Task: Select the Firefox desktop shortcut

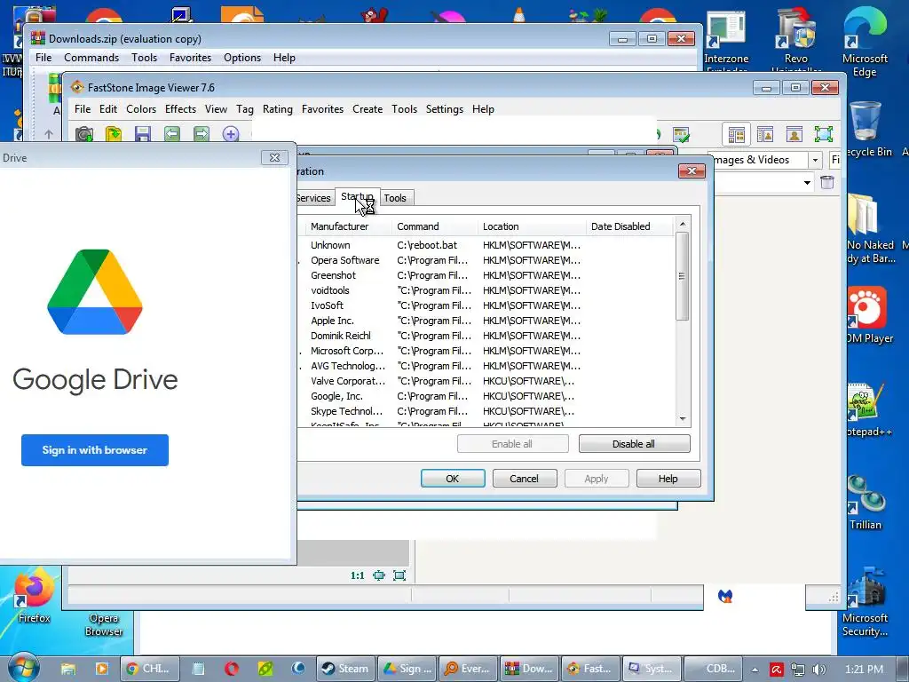Action: (34, 595)
